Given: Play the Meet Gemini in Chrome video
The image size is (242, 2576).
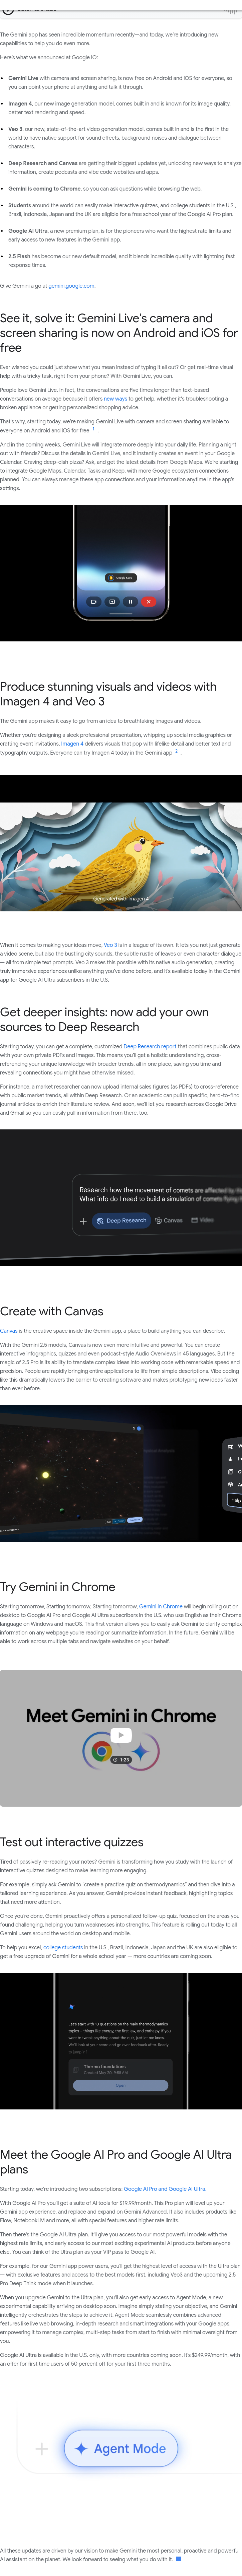Looking at the screenshot, I should 120,1735.
